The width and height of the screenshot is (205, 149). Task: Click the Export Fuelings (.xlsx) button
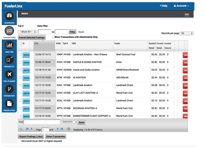click(31, 136)
